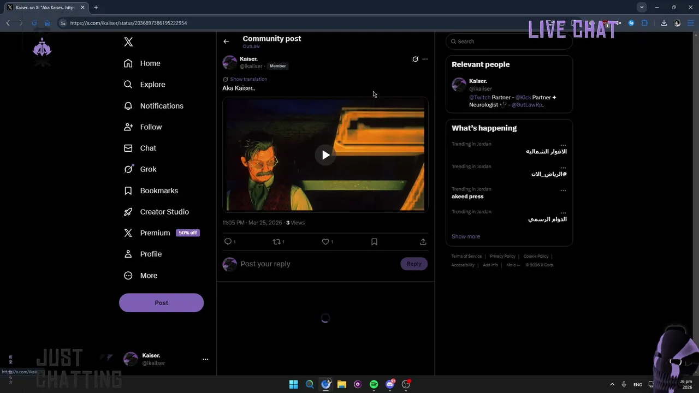The height and width of the screenshot is (393, 699).
Task: Expand footer More menu
Action: coord(513,265)
